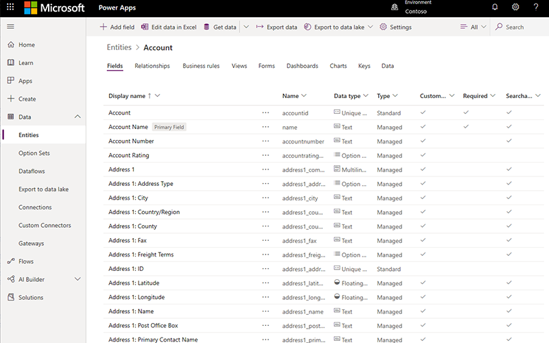The width and height of the screenshot is (549, 343).
Task: Switch to the Keys tab
Action: [x=364, y=66]
